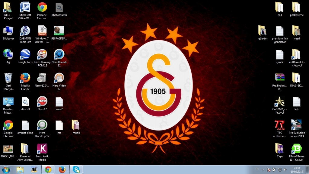
Task: Select the imza2 document file
Action: coord(59,104)
